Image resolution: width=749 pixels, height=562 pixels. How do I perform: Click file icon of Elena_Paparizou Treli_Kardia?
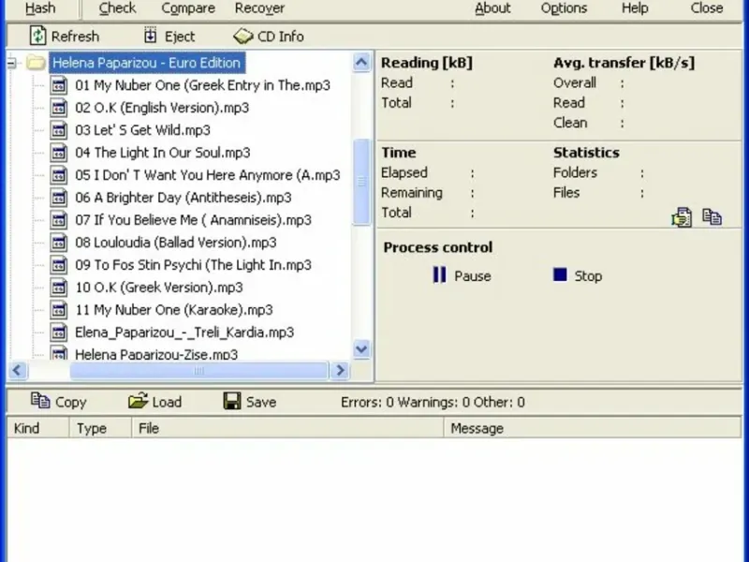[x=58, y=333]
